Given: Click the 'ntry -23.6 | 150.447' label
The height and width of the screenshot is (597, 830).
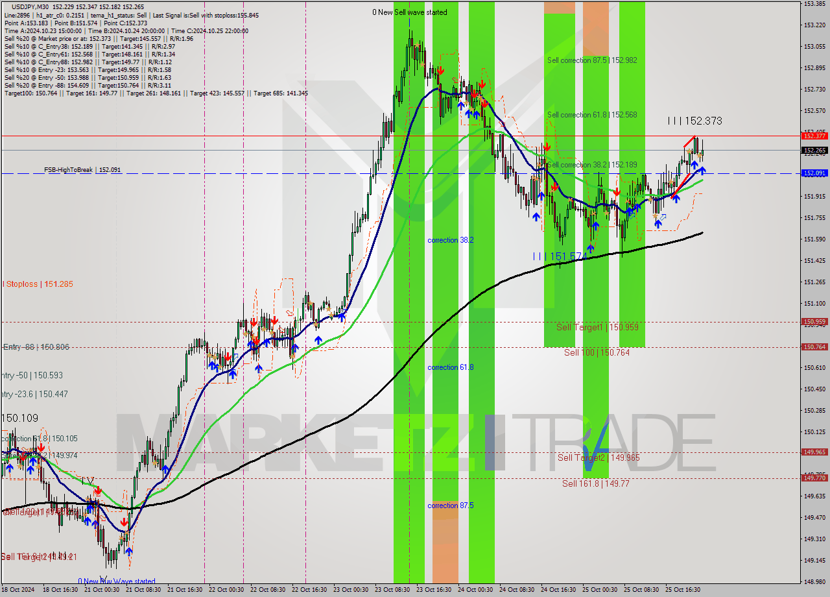Looking at the screenshot, I should click(x=34, y=394).
